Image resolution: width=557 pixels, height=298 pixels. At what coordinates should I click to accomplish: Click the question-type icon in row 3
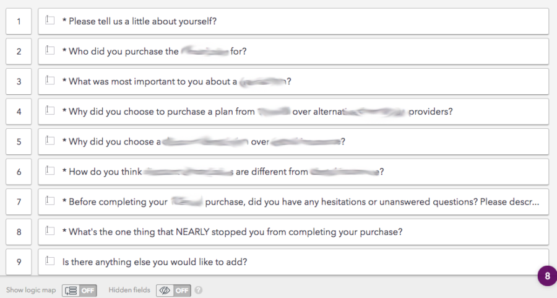[x=50, y=81]
